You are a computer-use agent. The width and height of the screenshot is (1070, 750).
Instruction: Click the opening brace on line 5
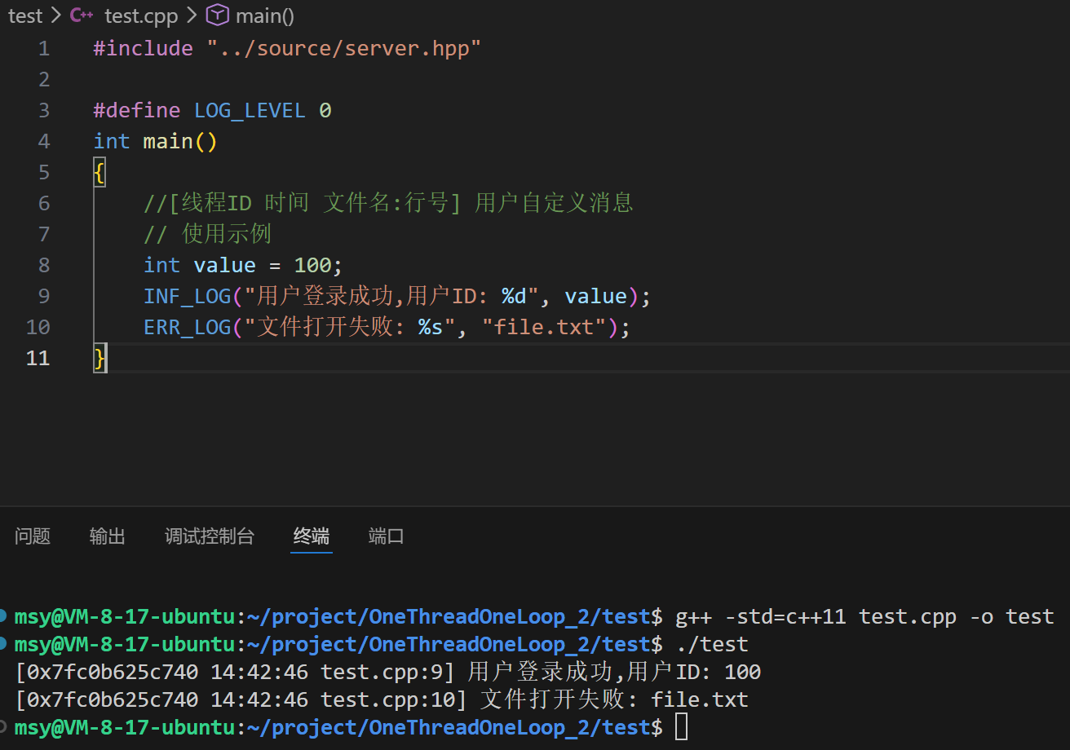tap(99, 173)
